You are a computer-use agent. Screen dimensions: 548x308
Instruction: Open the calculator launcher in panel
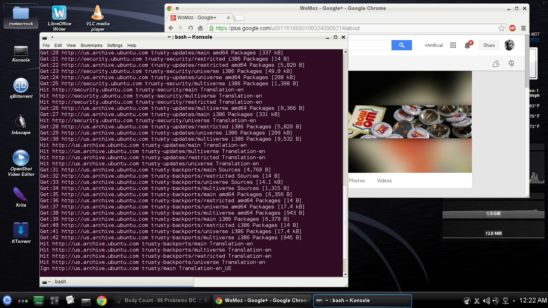(54, 300)
